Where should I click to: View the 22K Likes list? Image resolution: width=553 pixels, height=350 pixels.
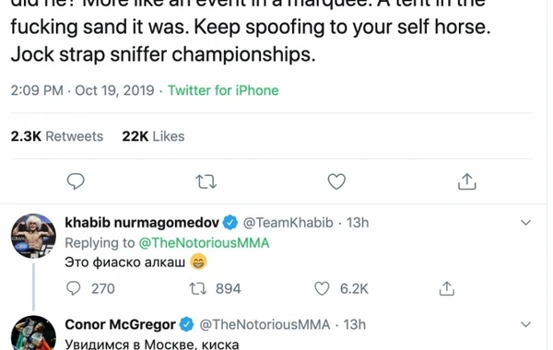(x=153, y=136)
